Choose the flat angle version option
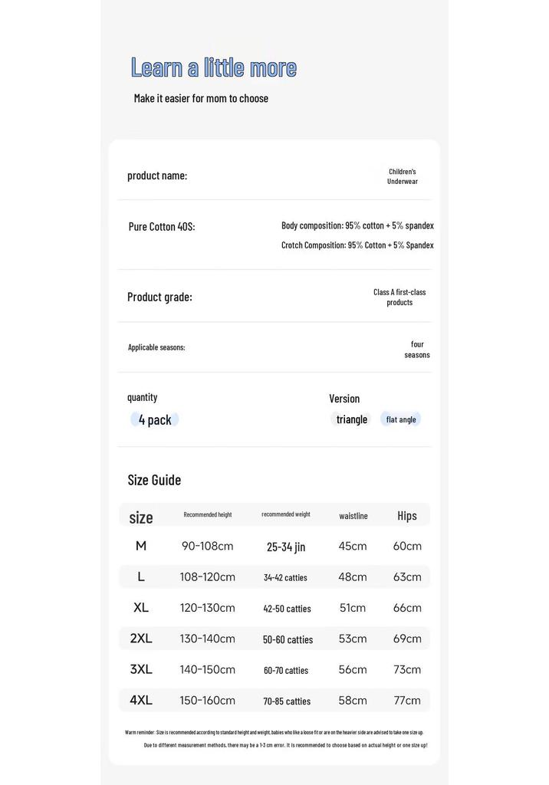 click(401, 419)
